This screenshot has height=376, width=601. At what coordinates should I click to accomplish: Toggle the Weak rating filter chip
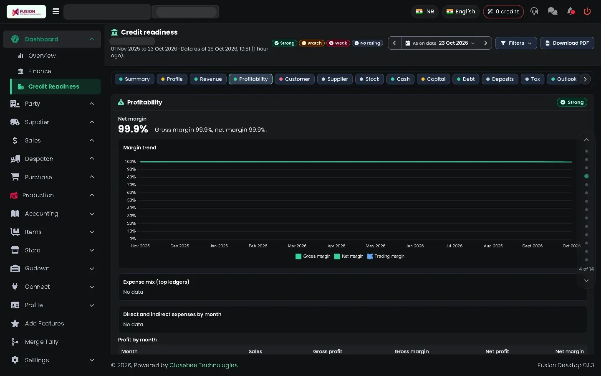pos(338,43)
